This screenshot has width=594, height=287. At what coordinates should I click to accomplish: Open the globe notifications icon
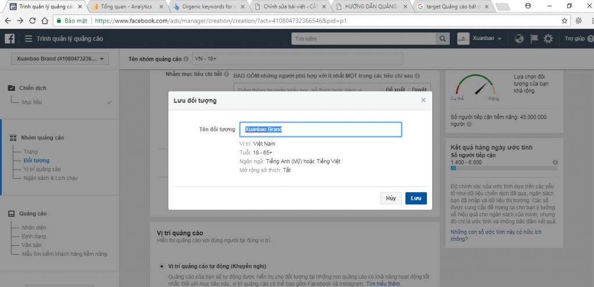tap(519, 39)
